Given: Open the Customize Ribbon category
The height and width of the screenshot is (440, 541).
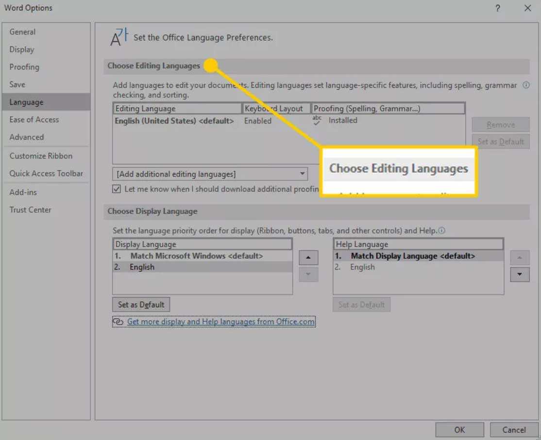Looking at the screenshot, I should 41,156.
